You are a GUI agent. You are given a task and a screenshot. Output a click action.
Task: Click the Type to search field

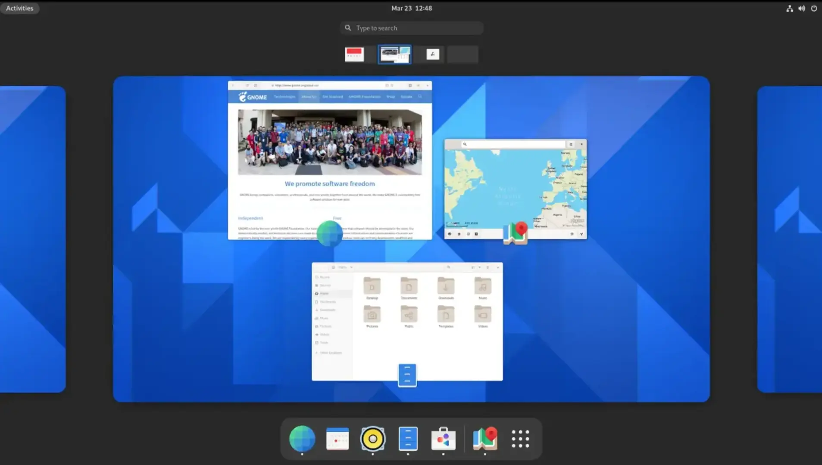pyautogui.click(x=411, y=28)
